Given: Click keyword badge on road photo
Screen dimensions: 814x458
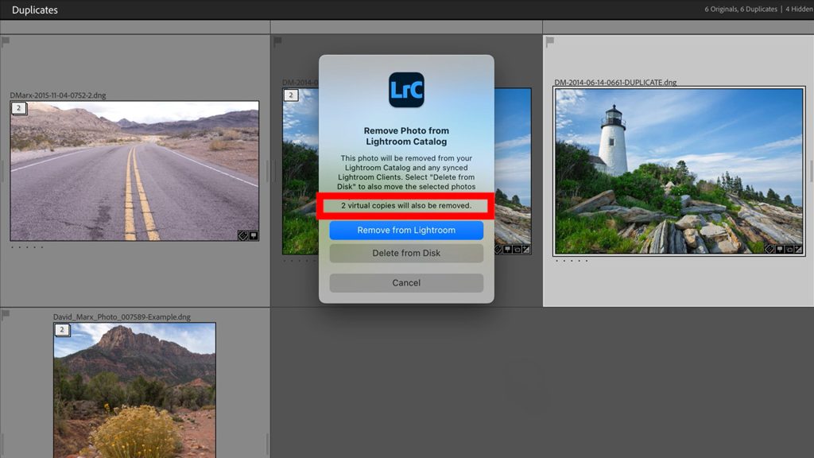Looking at the screenshot, I should point(242,235).
